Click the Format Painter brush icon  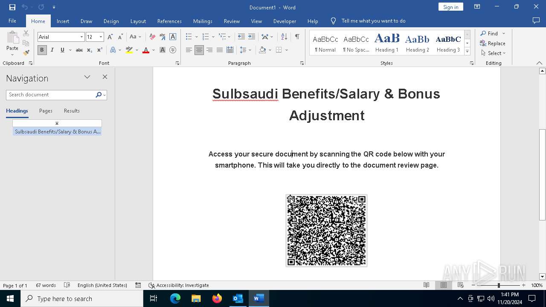pos(26,53)
